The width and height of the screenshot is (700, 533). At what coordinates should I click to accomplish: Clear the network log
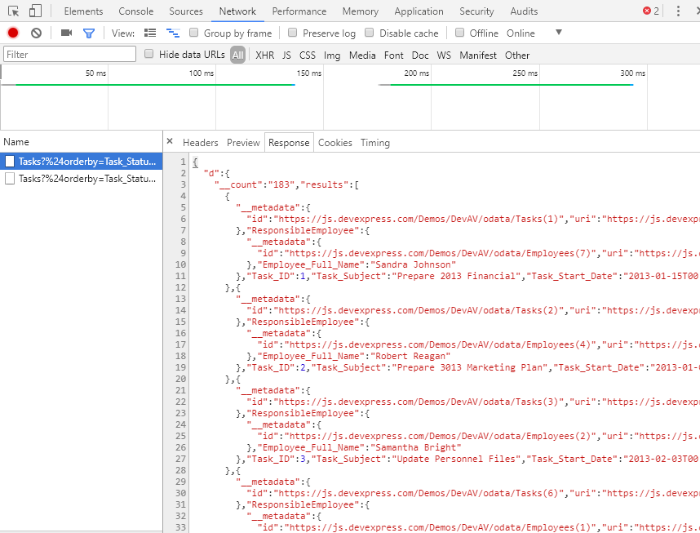36,33
